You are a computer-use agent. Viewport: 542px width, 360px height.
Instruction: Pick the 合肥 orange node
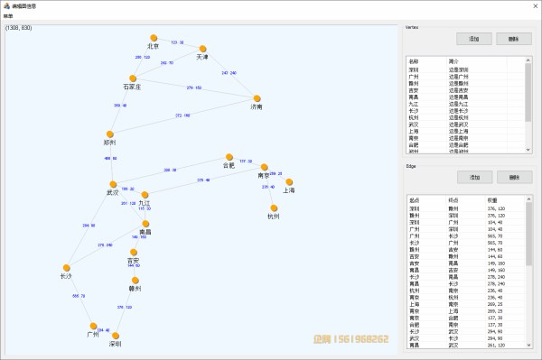[229, 157]
